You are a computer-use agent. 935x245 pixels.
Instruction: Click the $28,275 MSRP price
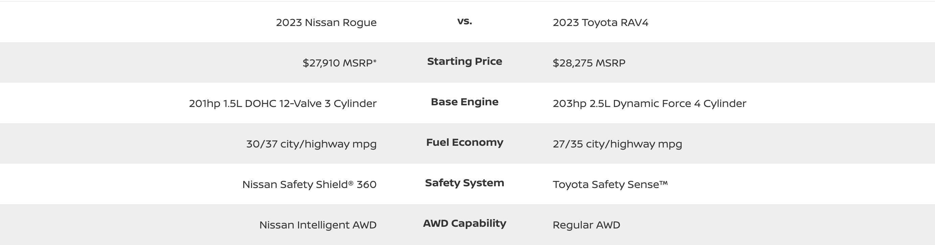589,63
